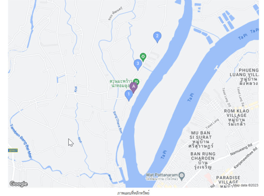
Task: Select blue map pin number 2
Action: [157, 37]
